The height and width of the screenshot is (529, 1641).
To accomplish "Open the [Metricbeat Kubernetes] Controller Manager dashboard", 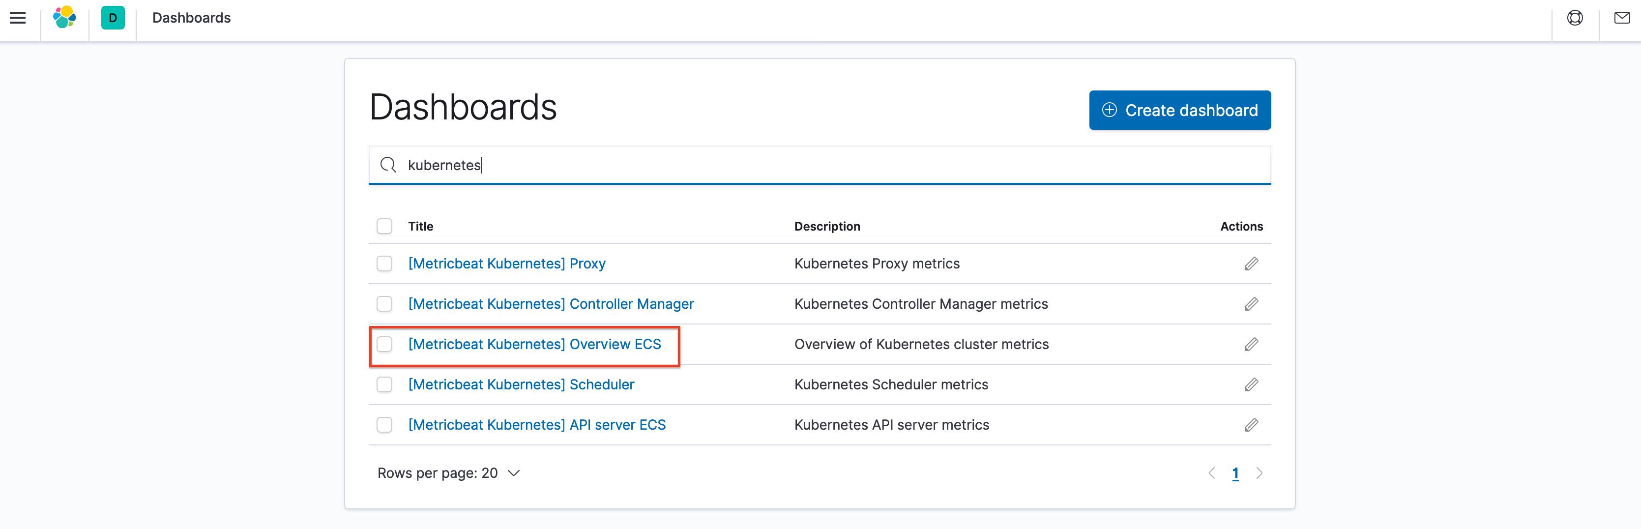I will [551, 304].
